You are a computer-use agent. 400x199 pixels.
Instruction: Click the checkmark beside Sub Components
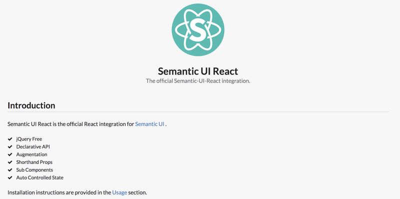10,169
